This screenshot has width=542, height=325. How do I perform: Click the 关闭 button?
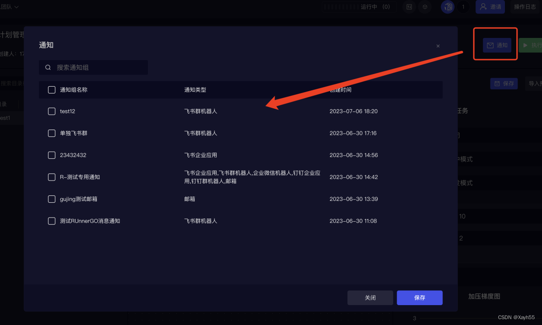point(370,298)
